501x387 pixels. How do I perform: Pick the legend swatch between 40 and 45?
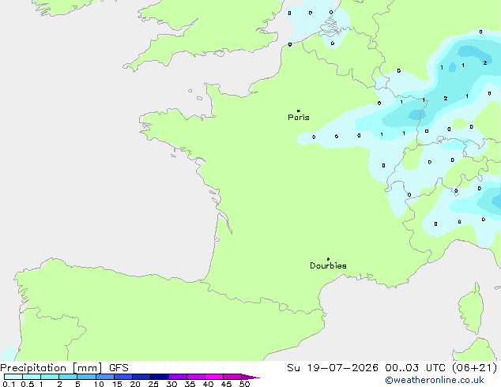(214, 377)
